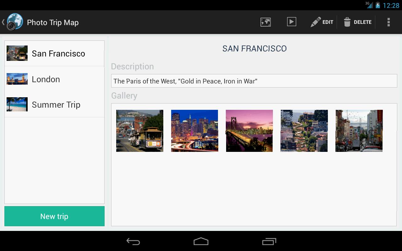Screen dimensions: 402x251
Task: Tap the Description section label
Action: pyautogui.click(x=132, y=67)
